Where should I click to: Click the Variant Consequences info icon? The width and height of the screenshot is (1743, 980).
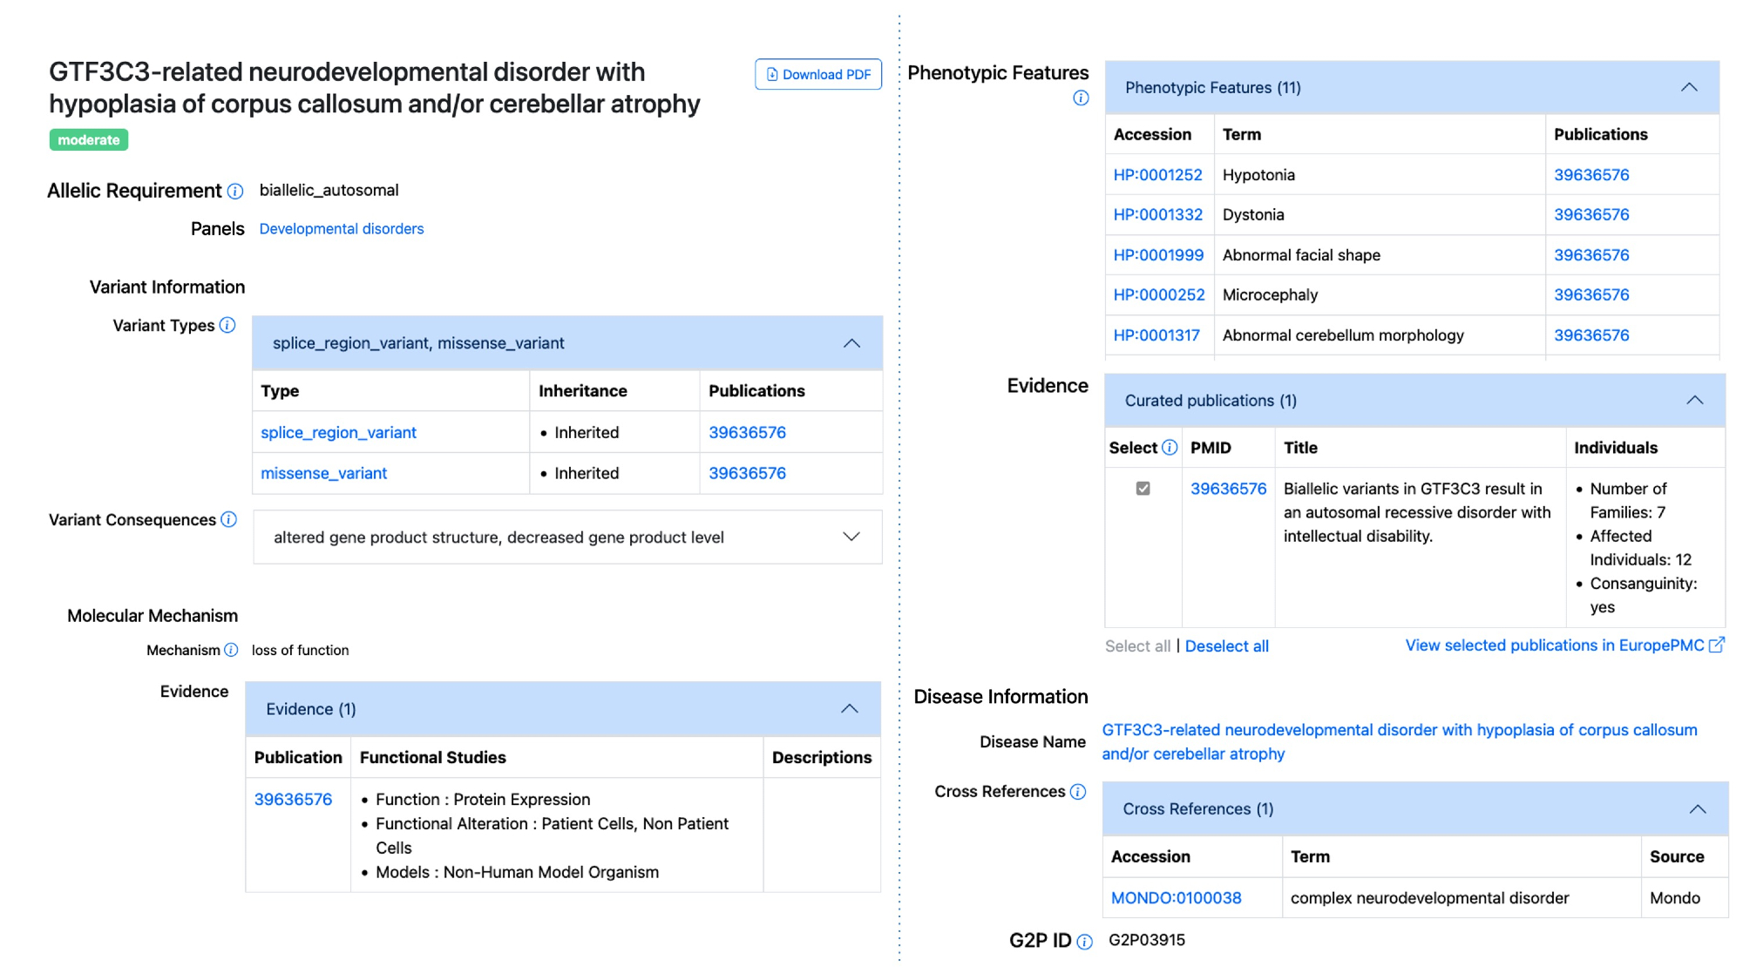tap(228, 519)
